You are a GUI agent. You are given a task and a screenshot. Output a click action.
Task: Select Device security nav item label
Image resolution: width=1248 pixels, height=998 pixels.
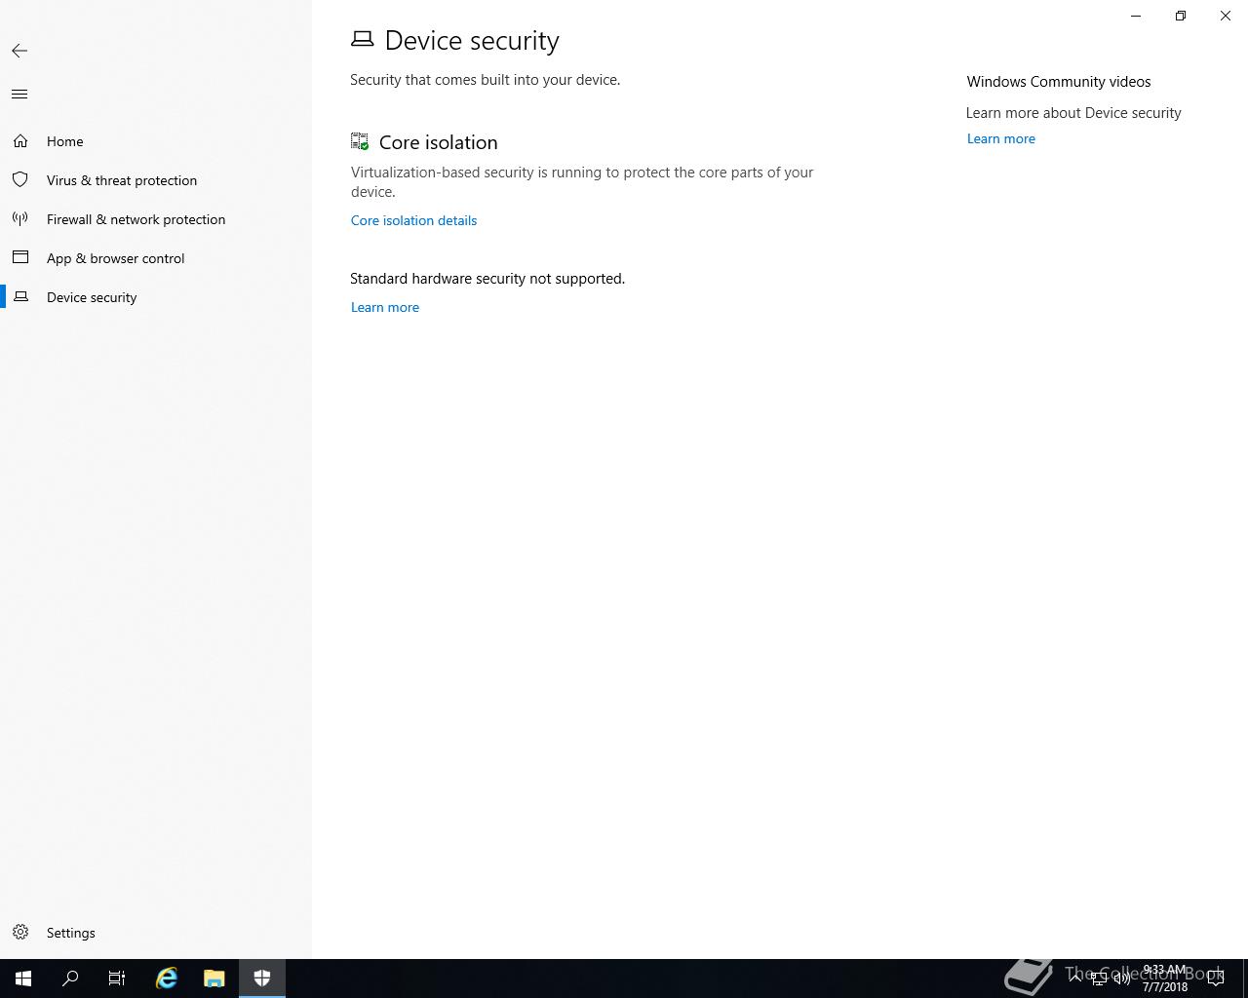pyautogui.click(x=92, y=297)
